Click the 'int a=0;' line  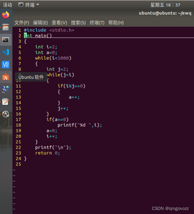(46, 52)
